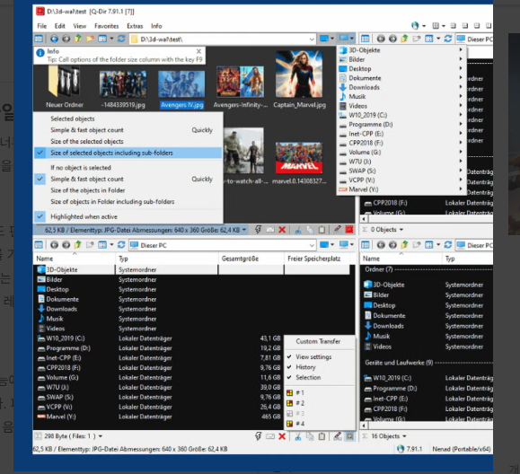Uncheck Selection in Custom Transfer menu

coord(320,377)
